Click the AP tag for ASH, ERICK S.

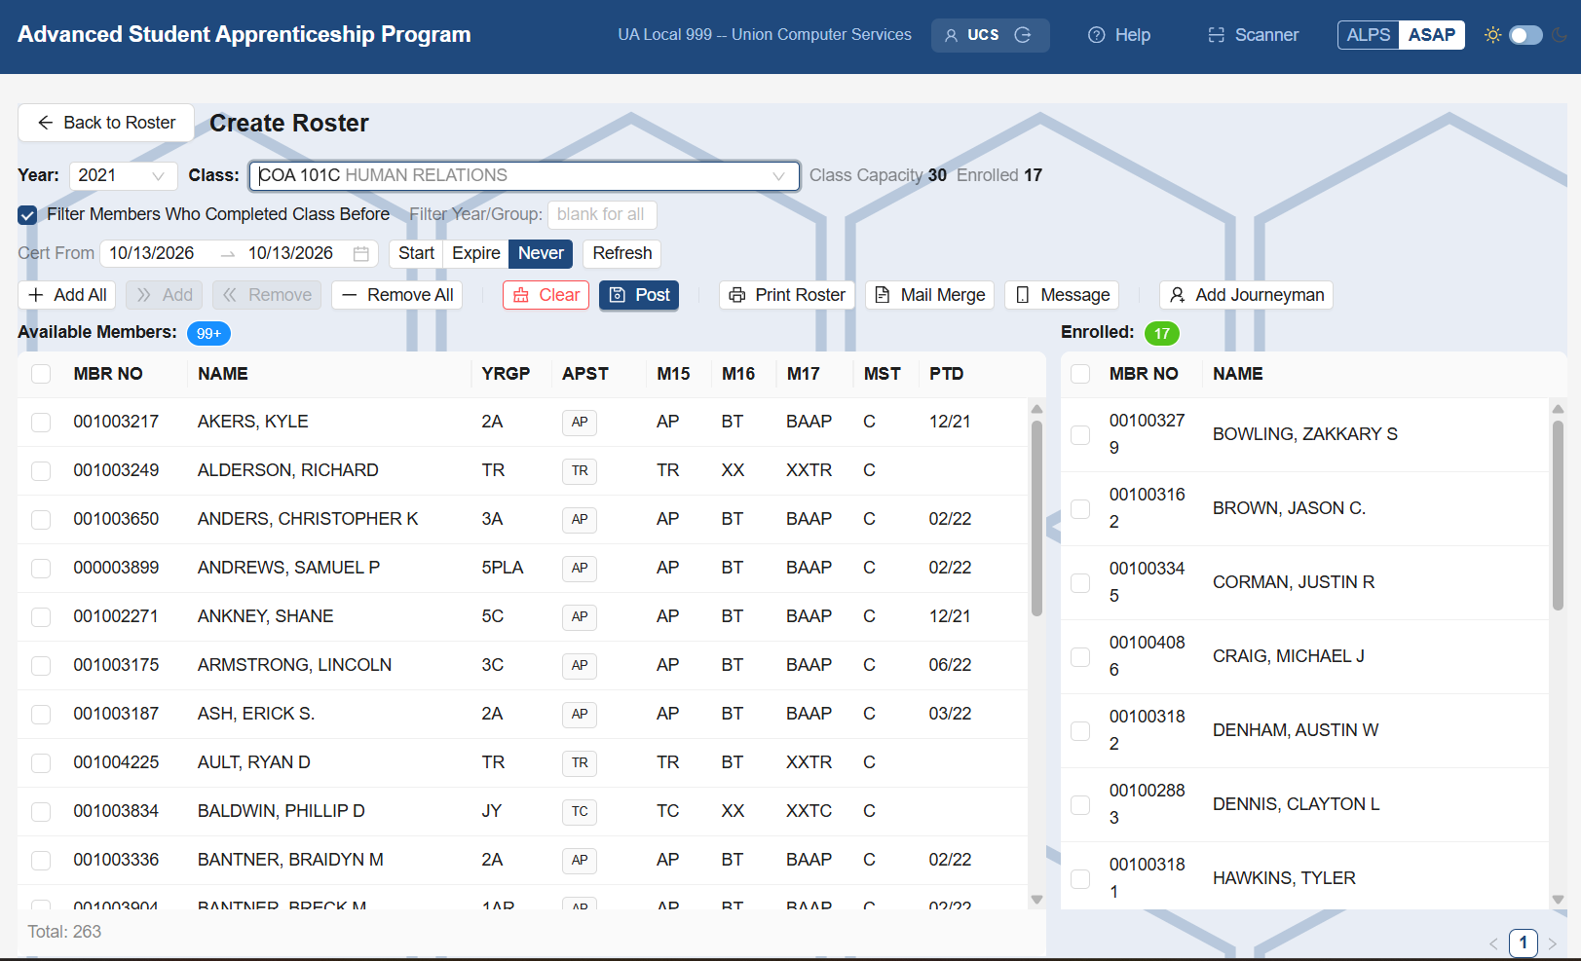click(x=580, y=714)
